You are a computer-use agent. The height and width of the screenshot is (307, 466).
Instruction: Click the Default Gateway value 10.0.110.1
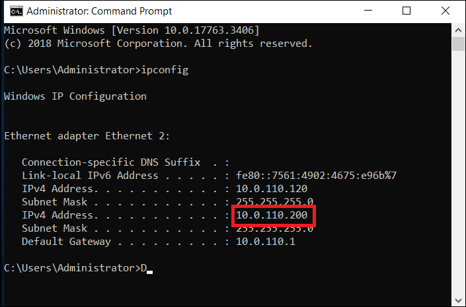pyautogui.click(x=266, y=242)
